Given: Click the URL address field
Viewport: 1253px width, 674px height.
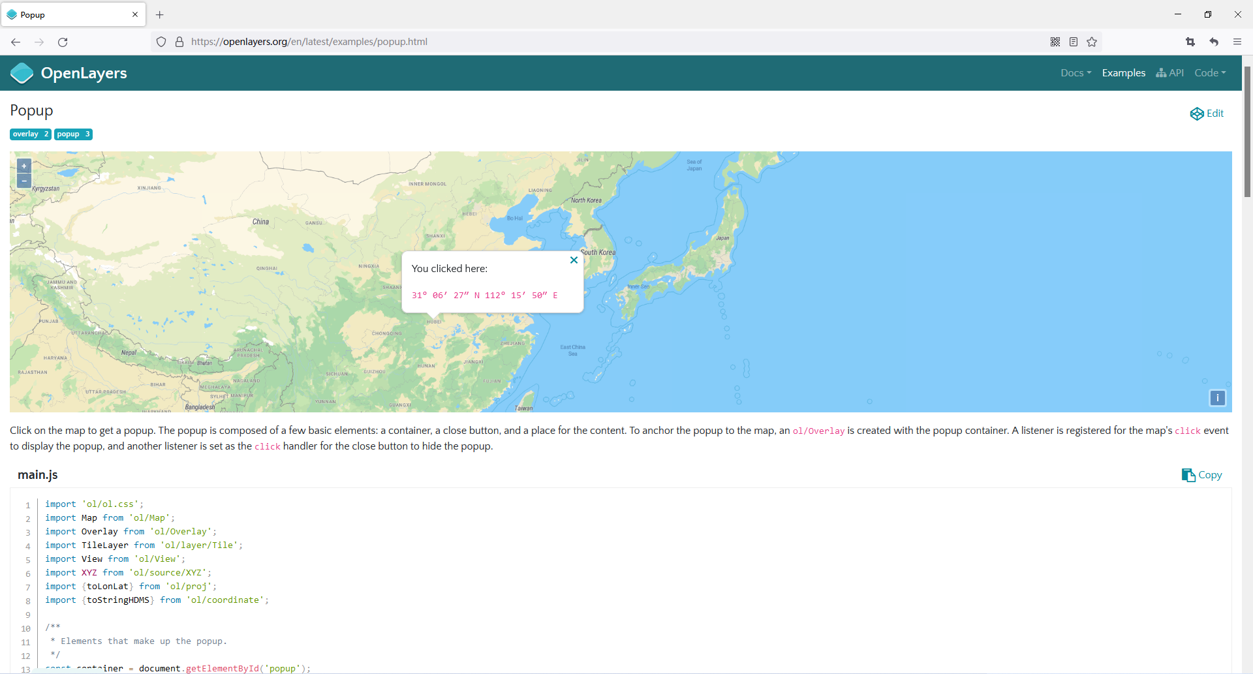Looking at the screenshot, I should pos(613,42).
